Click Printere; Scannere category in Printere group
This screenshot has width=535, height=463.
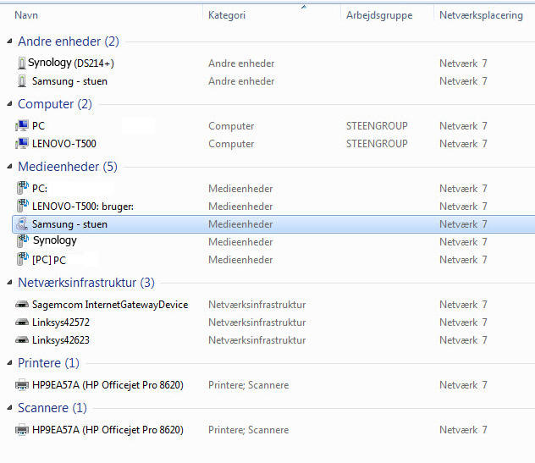coord(248,385)
